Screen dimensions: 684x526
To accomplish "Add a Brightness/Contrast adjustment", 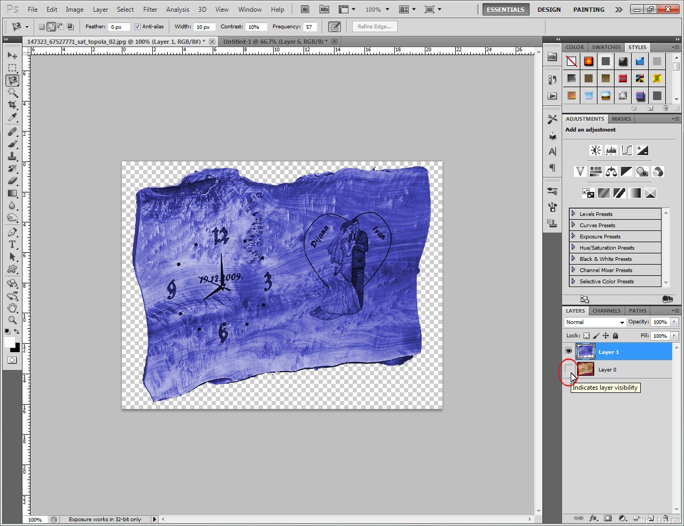I will click(x=595, y=150).
